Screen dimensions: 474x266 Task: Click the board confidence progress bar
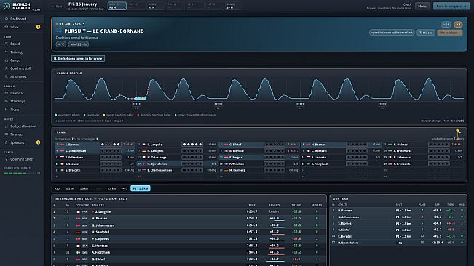(19, 174)
